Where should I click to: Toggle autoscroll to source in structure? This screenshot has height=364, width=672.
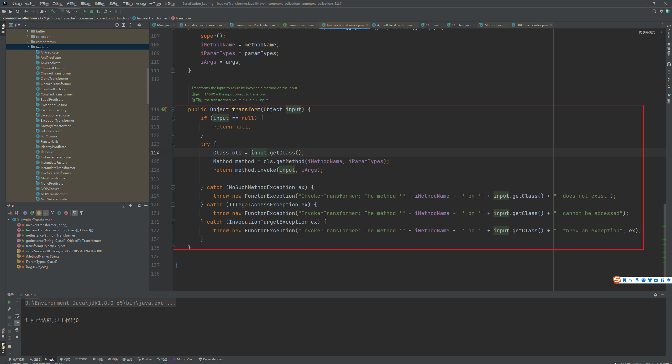[x=75, y=213]
